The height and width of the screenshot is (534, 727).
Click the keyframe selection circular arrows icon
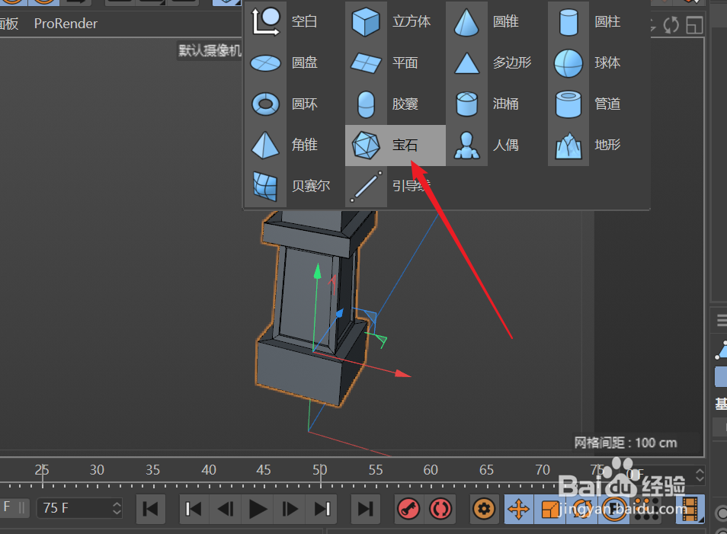(x=440, y=509)
